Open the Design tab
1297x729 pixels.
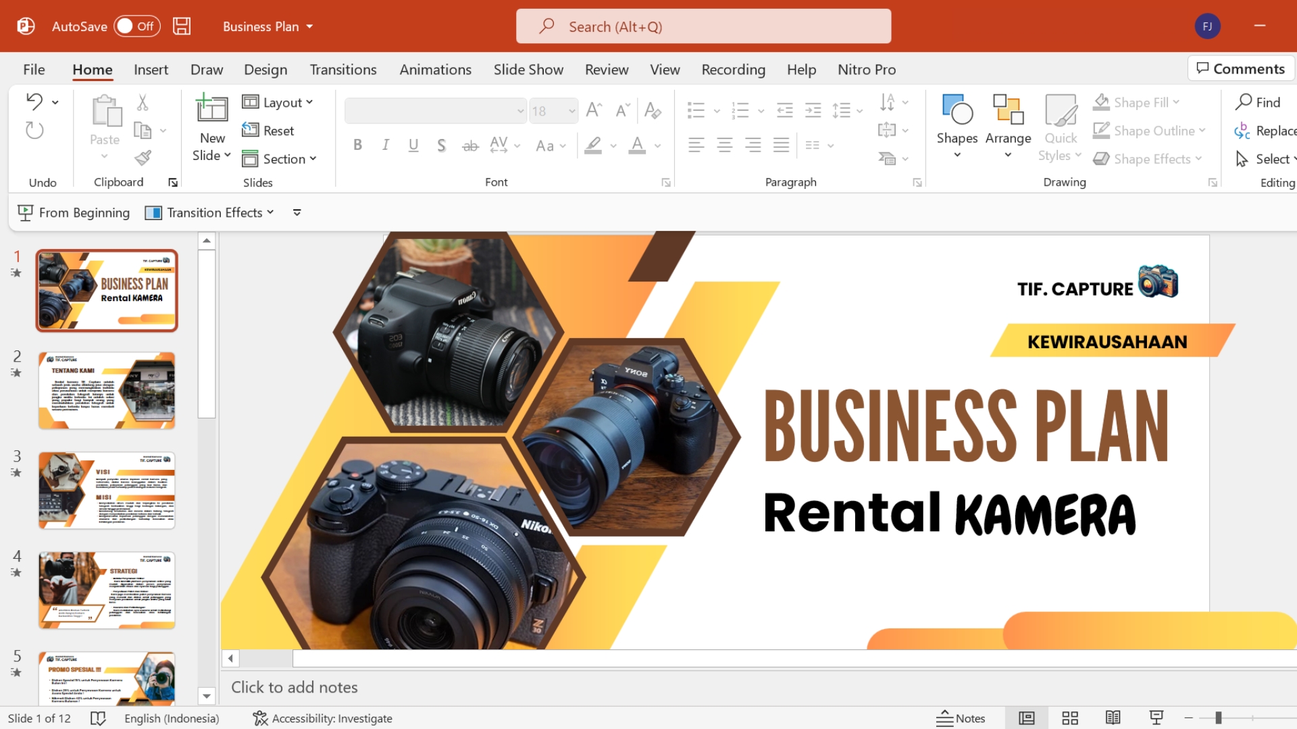265,70
